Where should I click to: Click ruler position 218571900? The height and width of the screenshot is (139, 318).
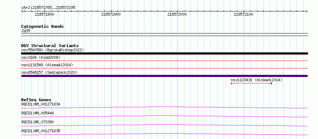(x=111, y=14)
